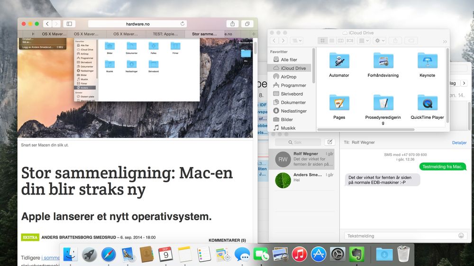Viewport: 474px width, 266px height.
Task: Click the 'Testmelding fra Mac.' message bubble
Action: coord(443,167)
